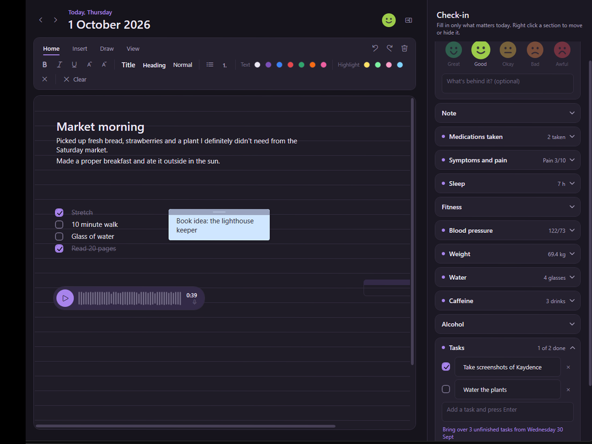This screenshot has width=592, height=444.
Task: Redo the last edit
Action: tap(390, 48)
